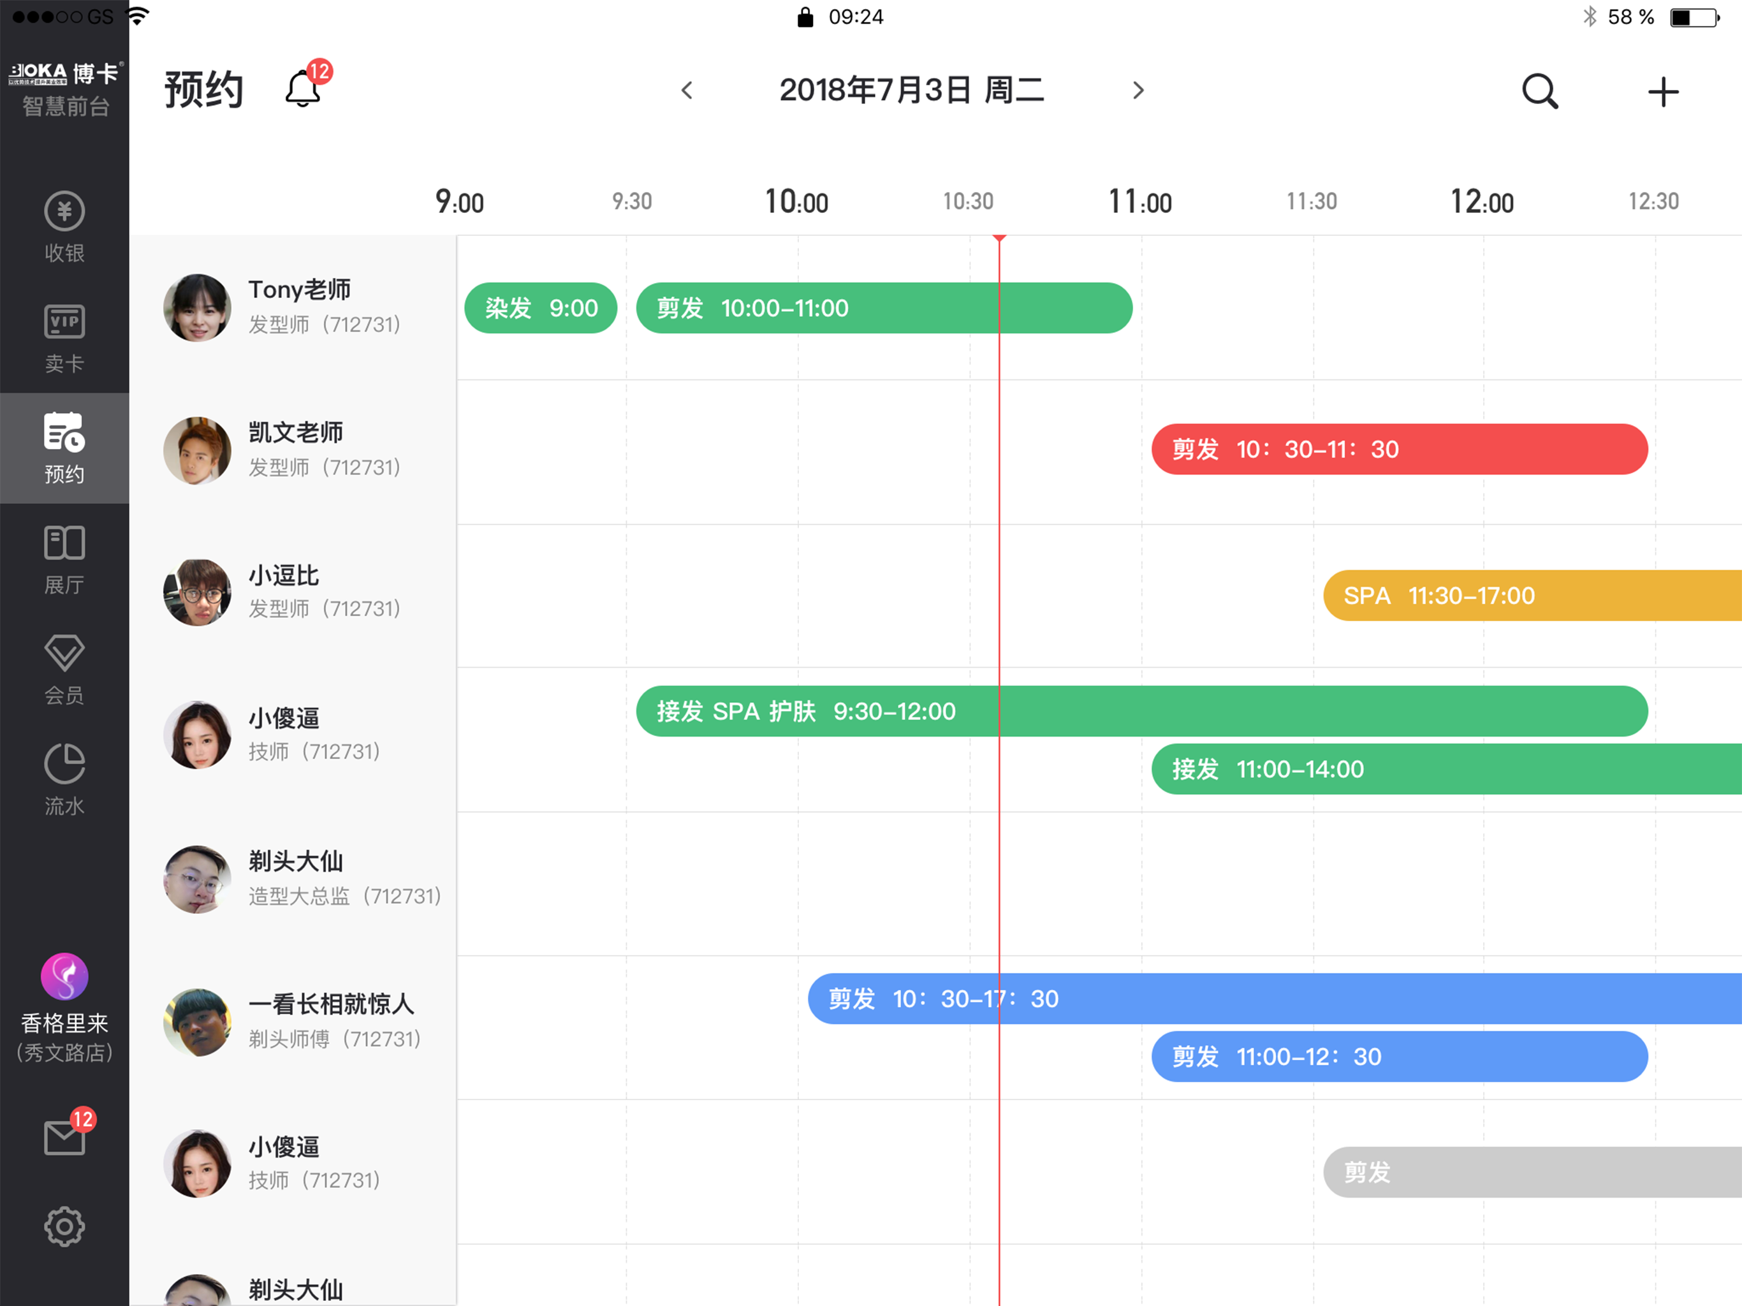Open Tony老师's 剪发 10:00–11:00 appointment
Viewport: 1742px width, 1306px height.
(884, 308)
